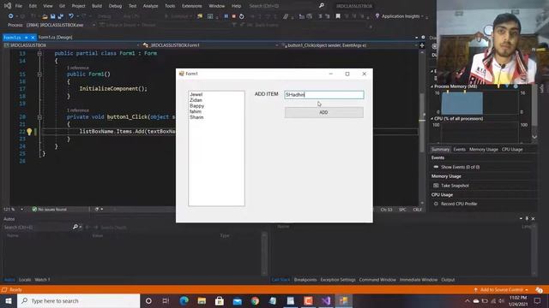Viewport: 549px width, 308px height.
Task: Switch to the Locals tab
Action: pos(25,280)
